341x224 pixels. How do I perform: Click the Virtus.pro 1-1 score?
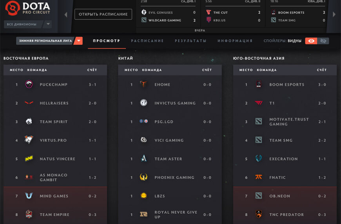[93, 140]
